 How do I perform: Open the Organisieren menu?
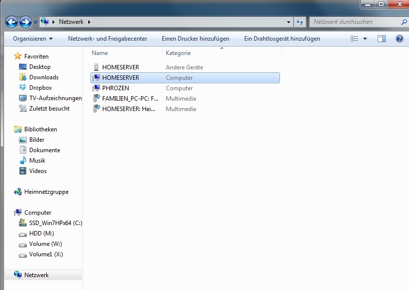coord(33,39)
